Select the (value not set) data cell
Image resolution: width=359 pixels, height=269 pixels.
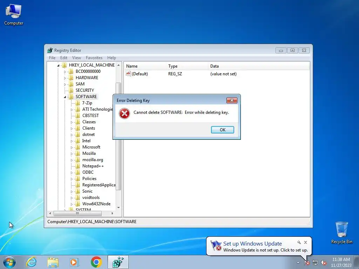coord(223,74)
